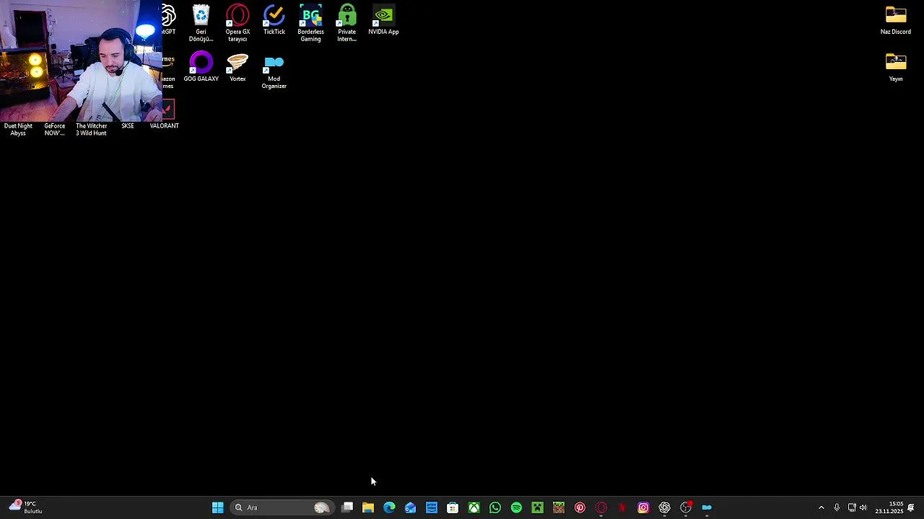Viewport: 924px width, 519px height.
Task: Launch Microsoft Edge from the taskbar
Action: 389,507
